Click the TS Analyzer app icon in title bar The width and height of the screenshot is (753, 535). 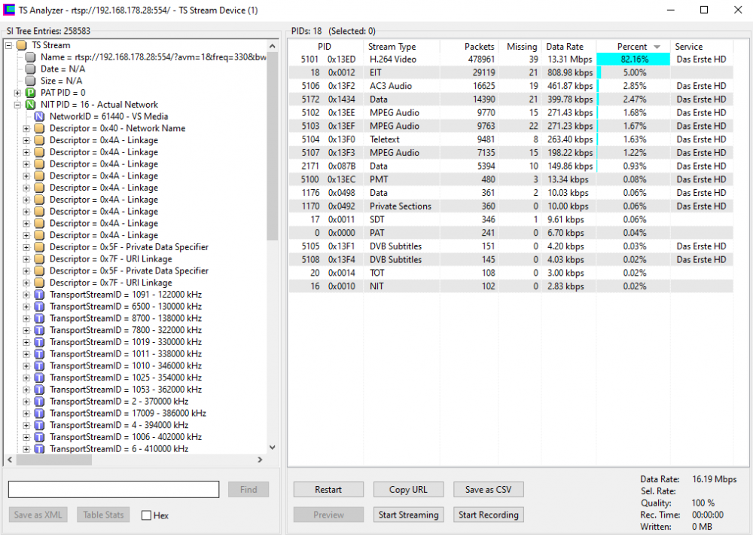point(10,11)
